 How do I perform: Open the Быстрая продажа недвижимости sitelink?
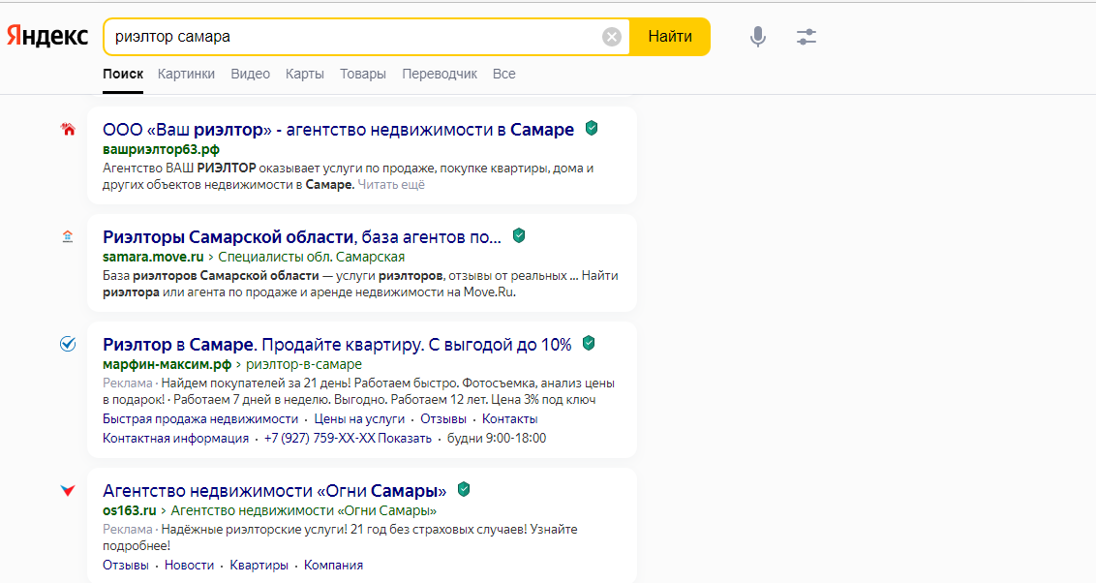point(200,418)
